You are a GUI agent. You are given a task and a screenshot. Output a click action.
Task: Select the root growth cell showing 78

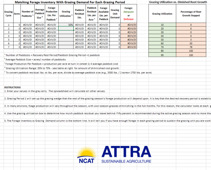[191, 47]
